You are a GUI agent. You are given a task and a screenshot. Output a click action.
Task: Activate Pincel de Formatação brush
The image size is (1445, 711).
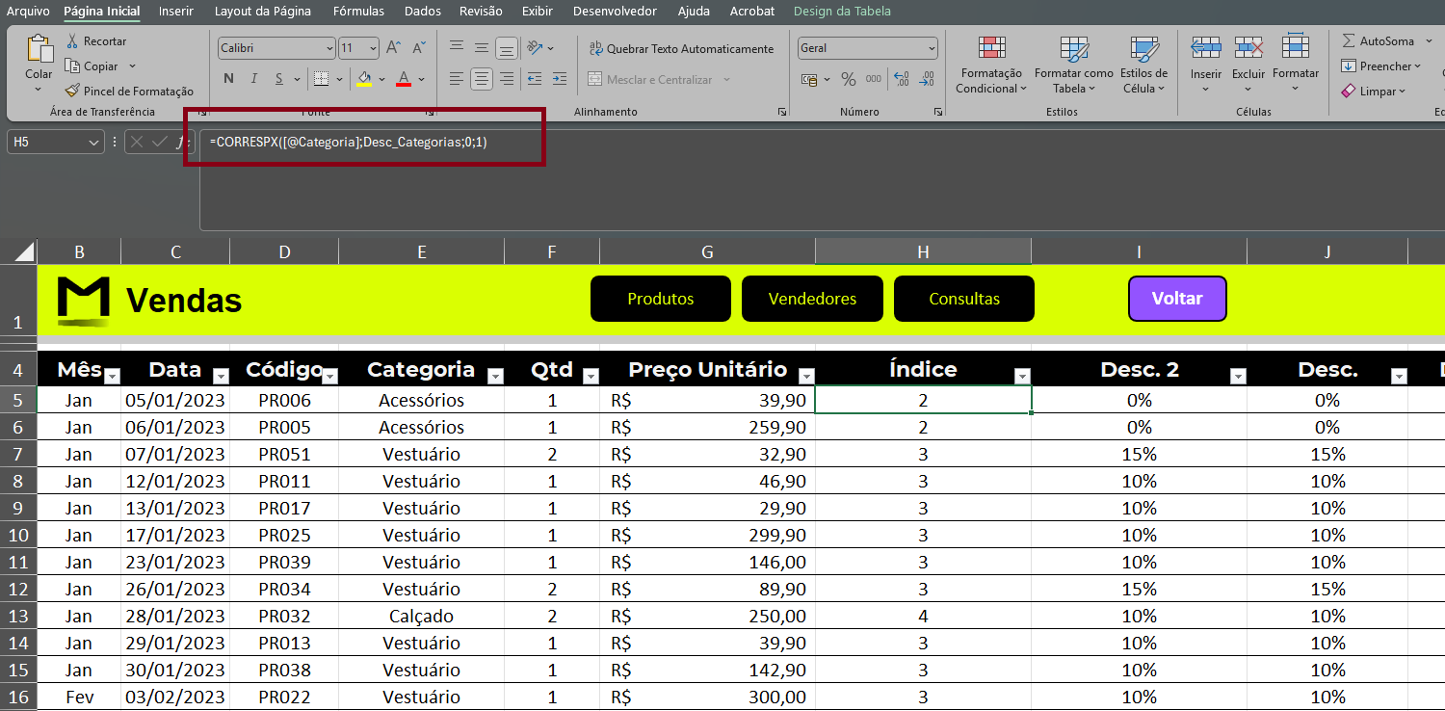click(x=72, y=92)
